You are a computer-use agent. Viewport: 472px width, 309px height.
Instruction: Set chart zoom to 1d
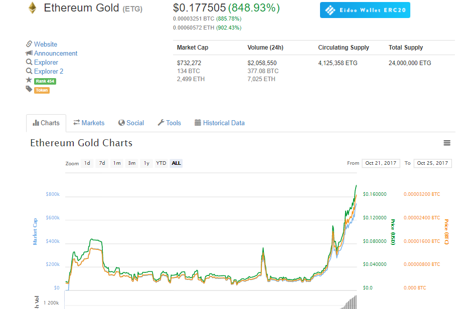click(x=87, y=163)
